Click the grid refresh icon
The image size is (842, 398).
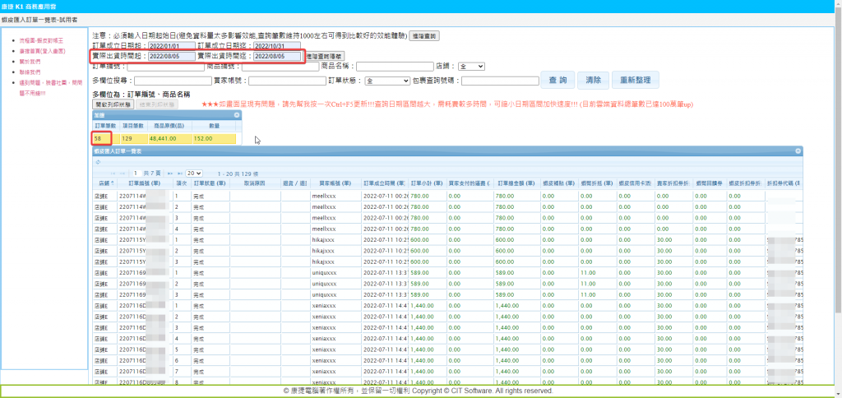[99, 162]
